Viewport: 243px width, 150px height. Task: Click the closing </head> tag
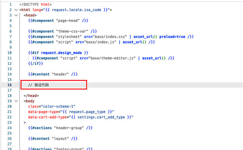[31, 96]
